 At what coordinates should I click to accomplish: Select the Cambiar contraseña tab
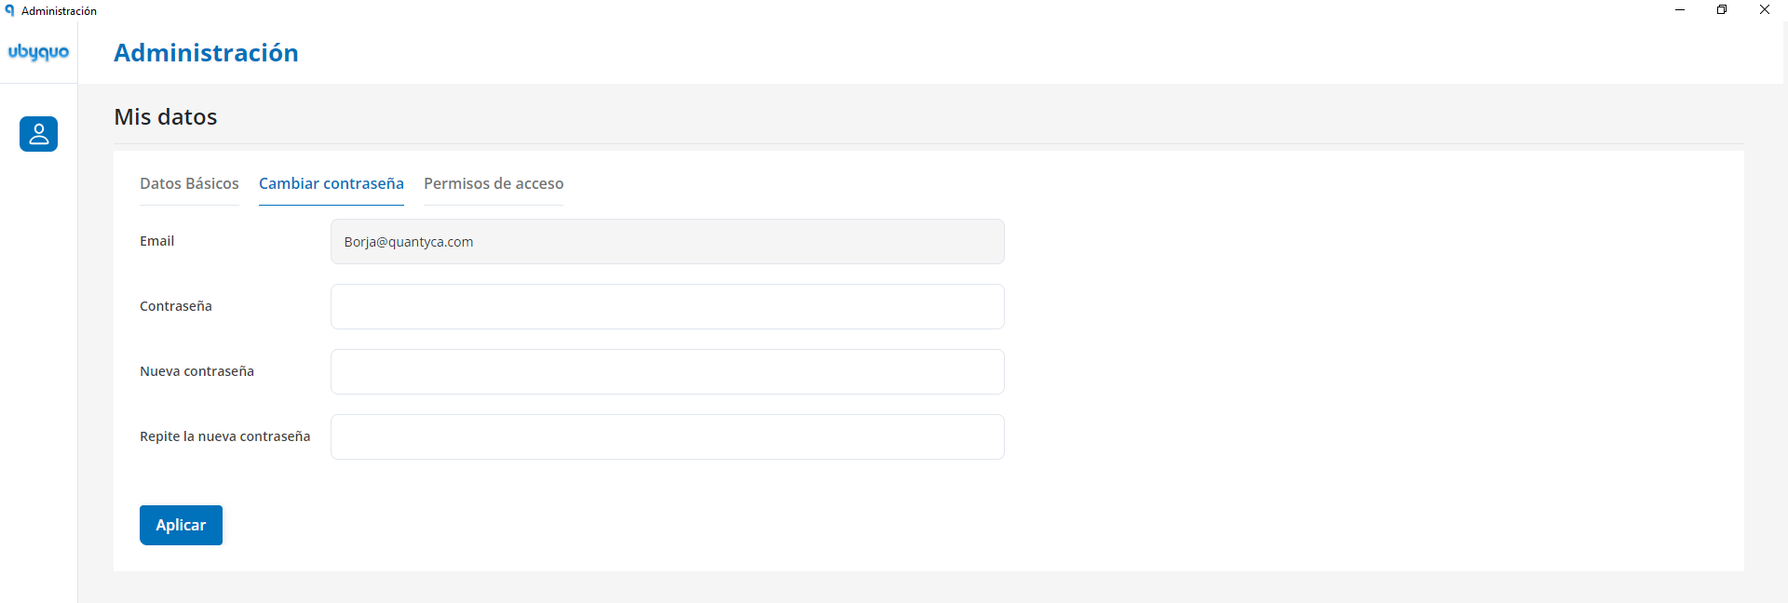click(332, 183)
